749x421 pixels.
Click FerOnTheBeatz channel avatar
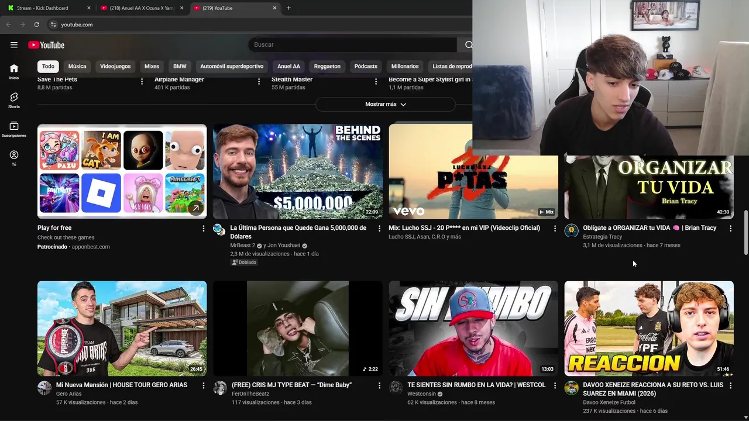(220, 388)
